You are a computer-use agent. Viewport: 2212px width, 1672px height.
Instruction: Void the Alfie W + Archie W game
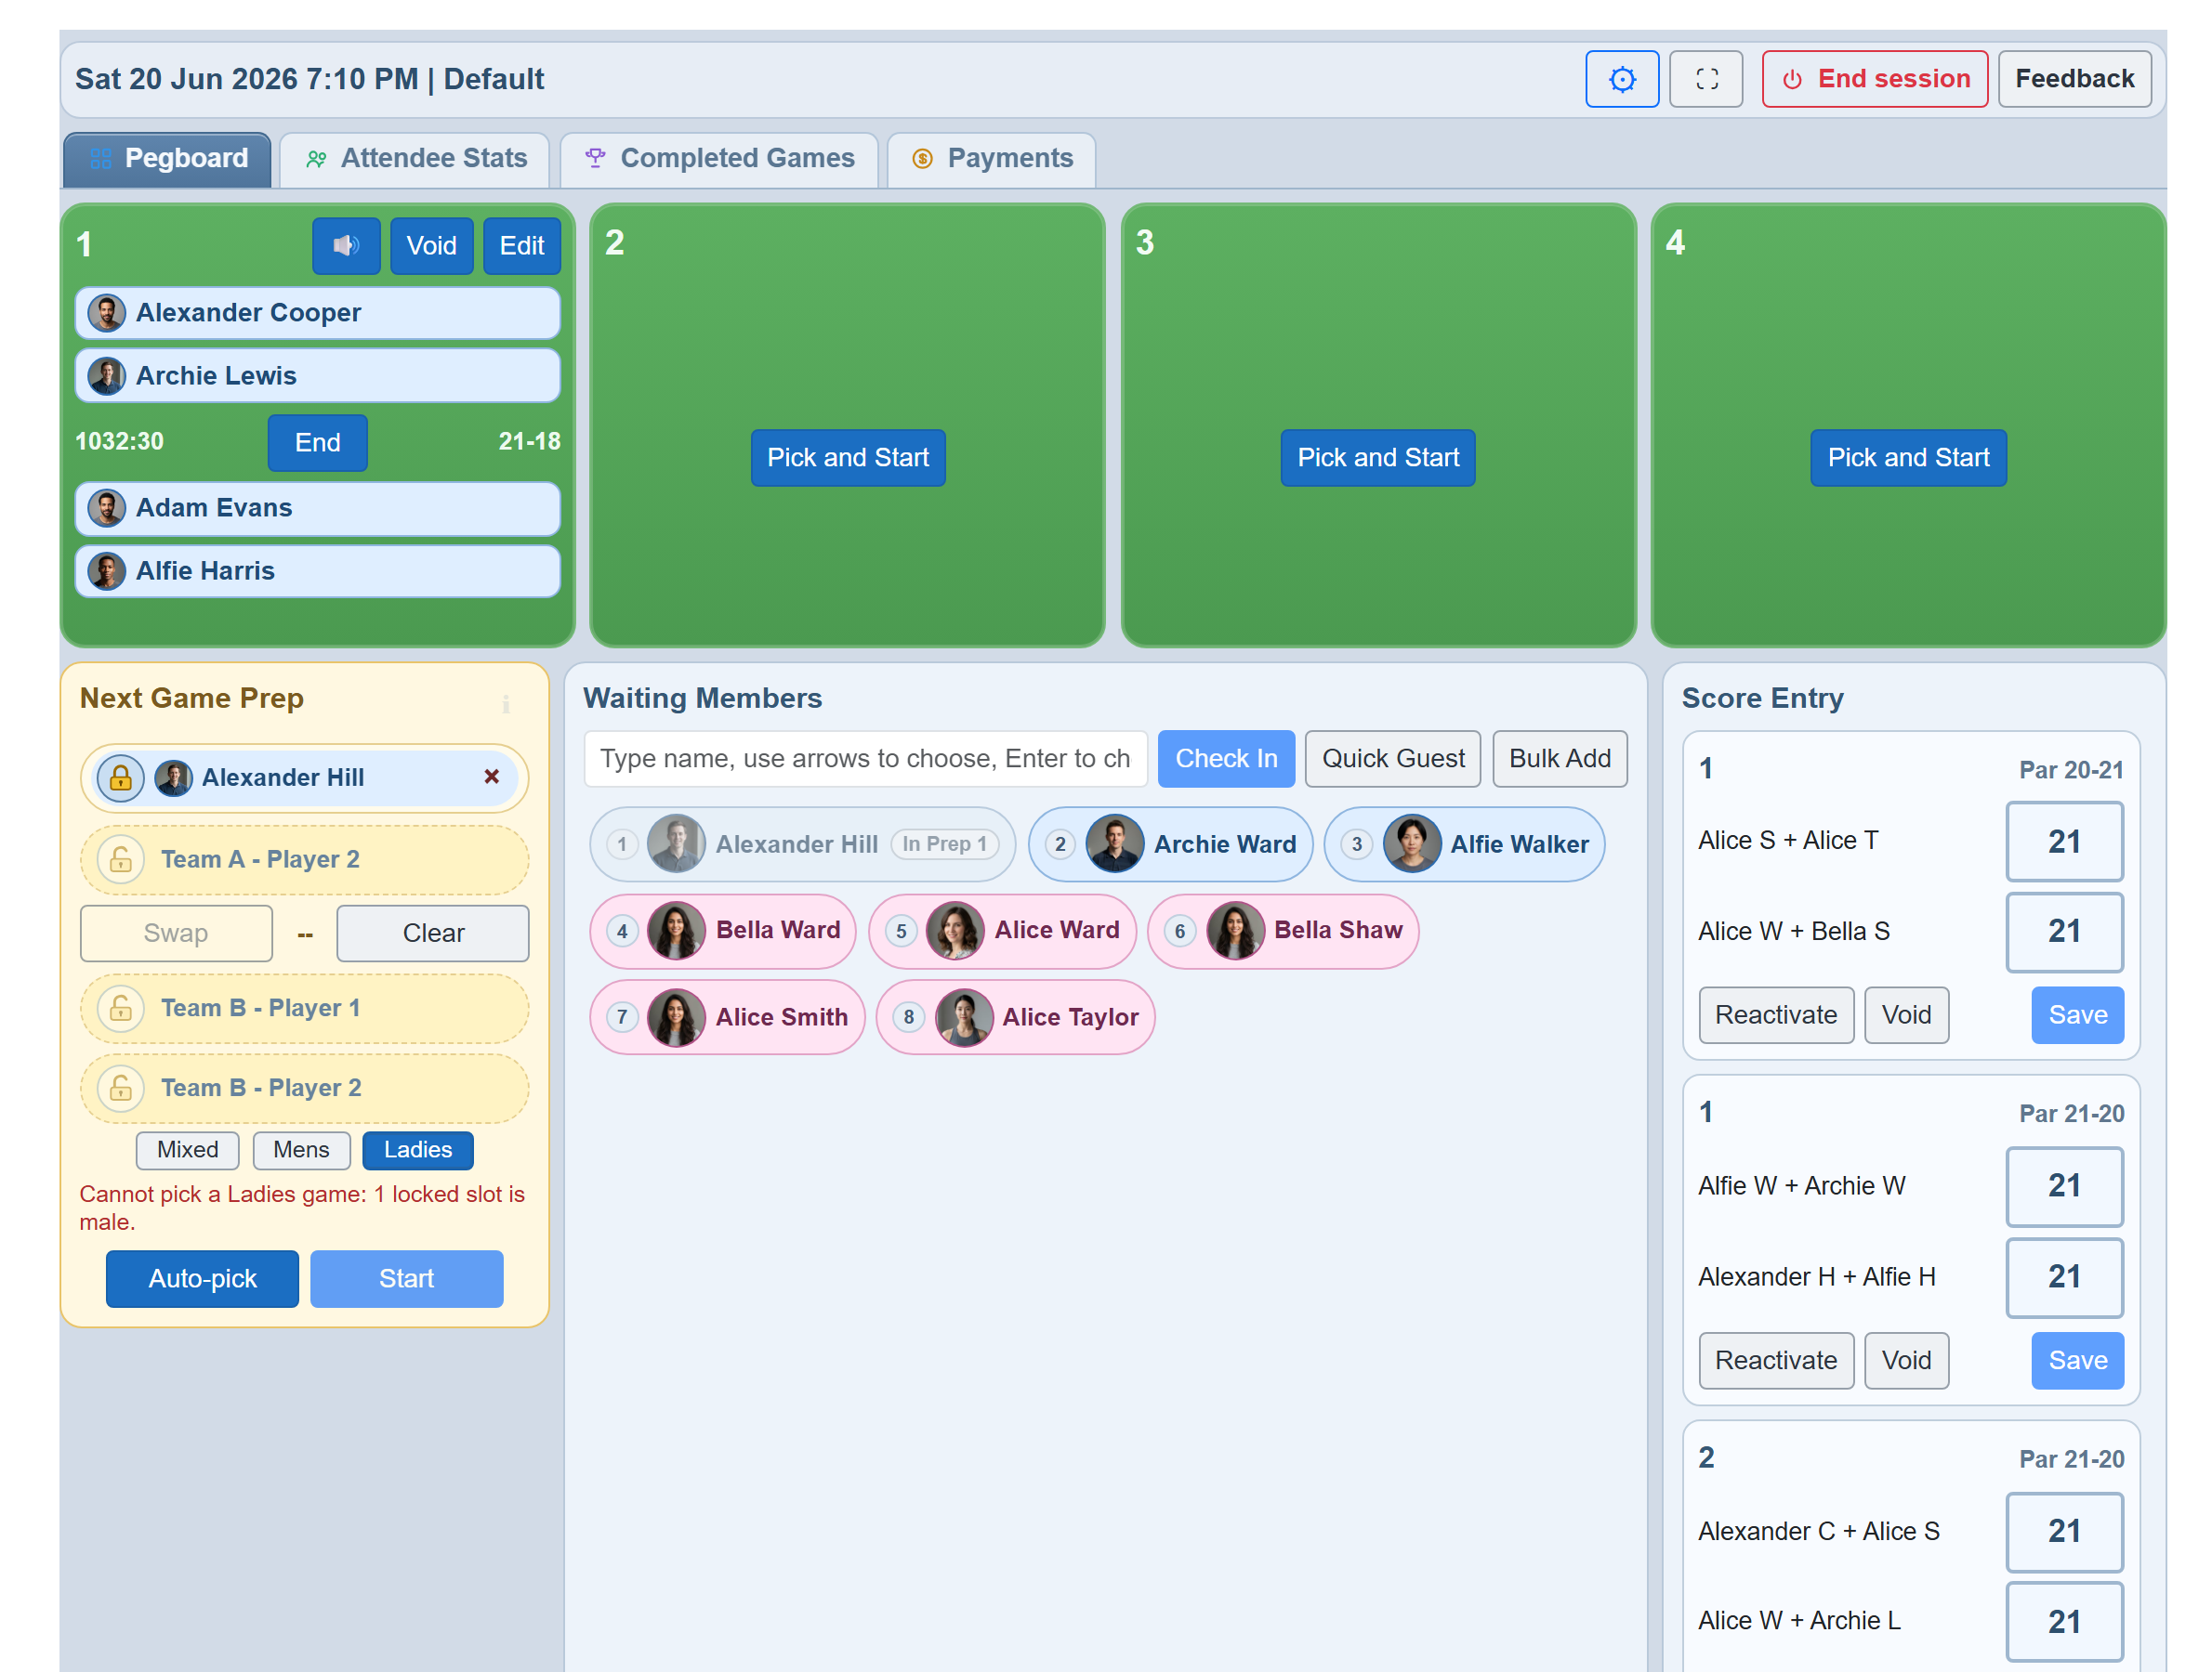(x=1906, y=1361)
